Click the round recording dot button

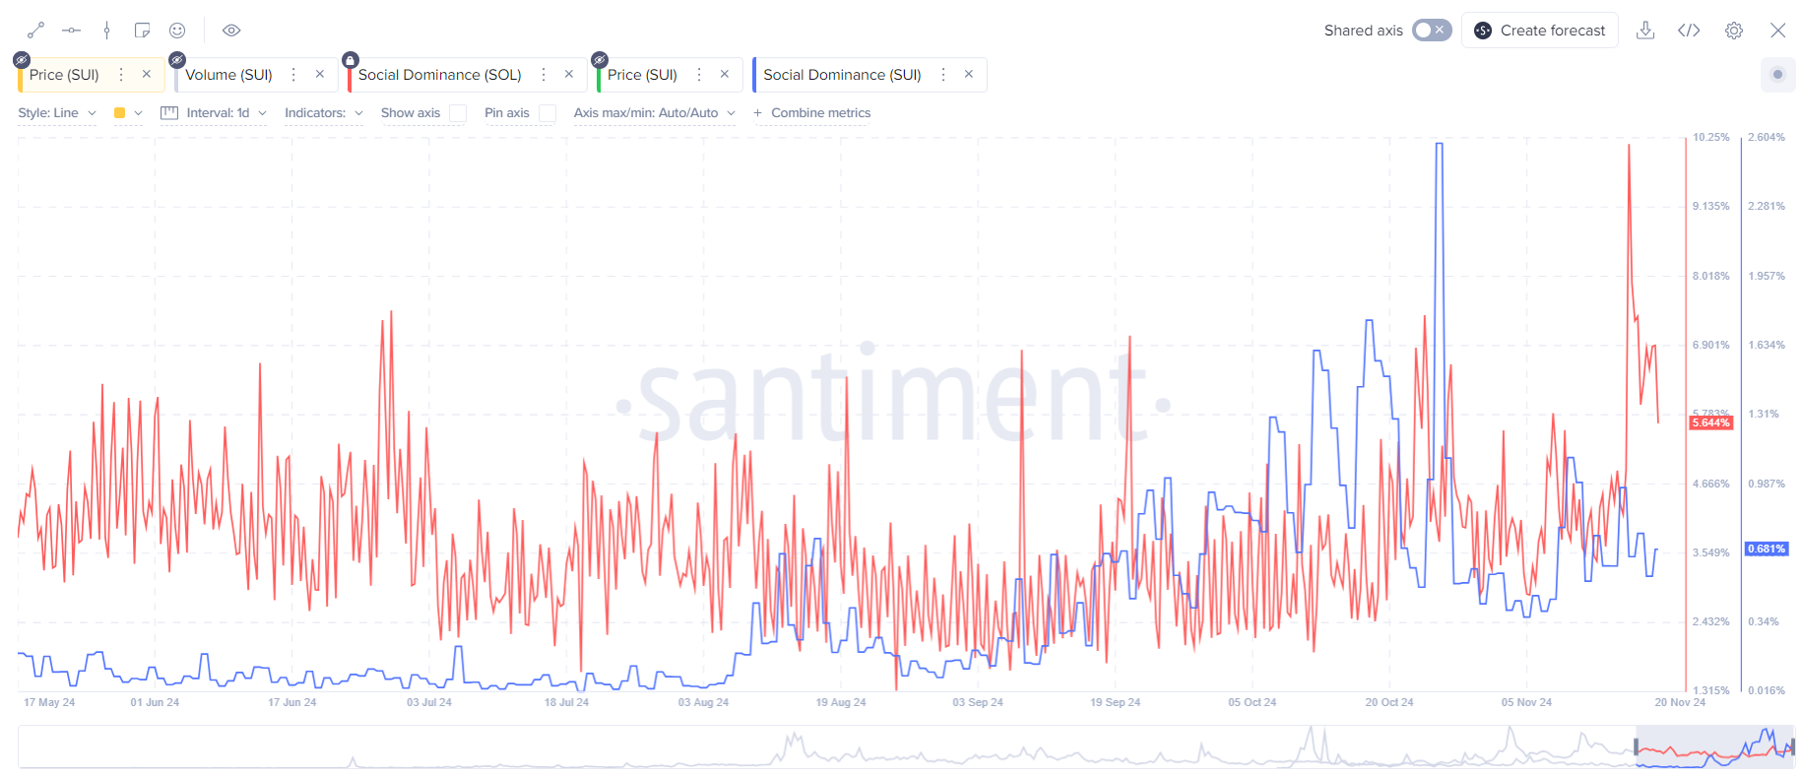coord(1777,75)
